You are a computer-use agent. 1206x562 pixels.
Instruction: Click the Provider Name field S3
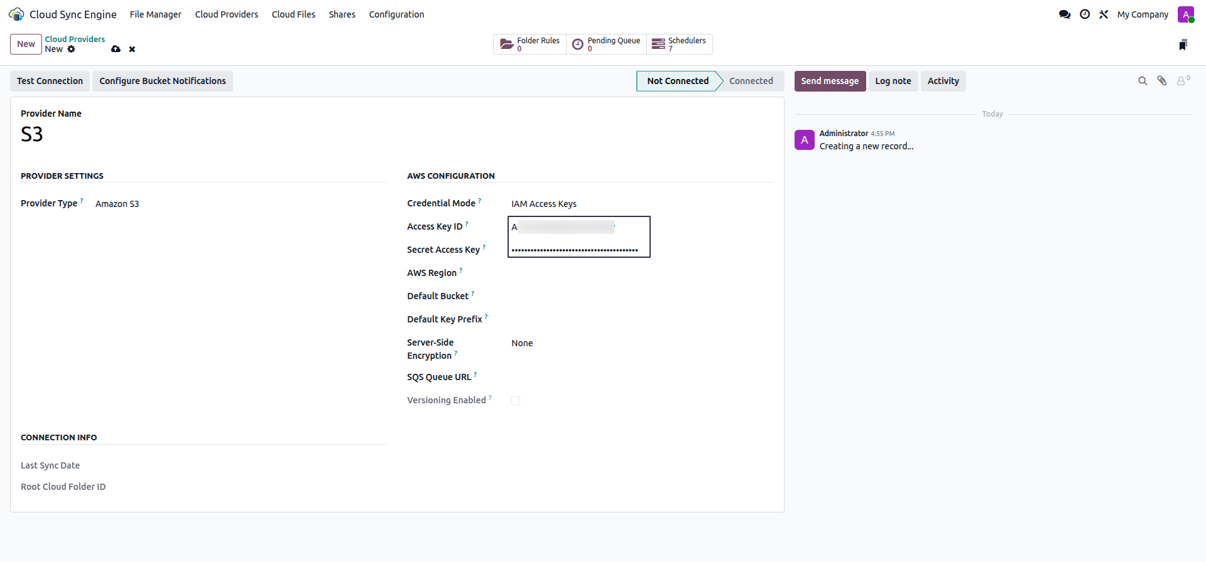(x=396, y=134)
